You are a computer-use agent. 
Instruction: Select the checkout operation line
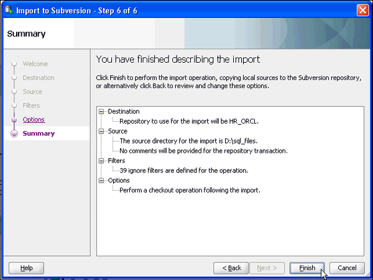tap(190, 190)
